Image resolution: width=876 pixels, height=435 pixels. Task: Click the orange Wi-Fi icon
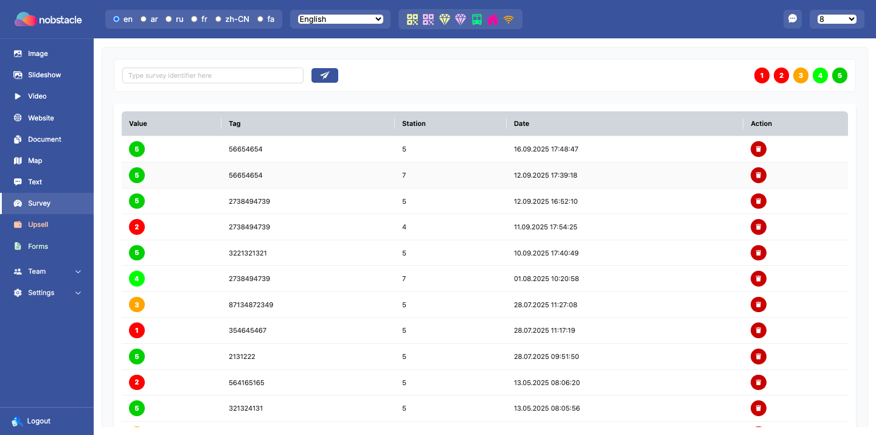509,19
